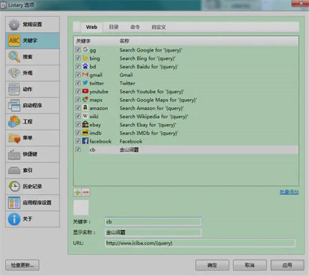Viewport: 309px width, 276px height.
Task: Click the eBay bag icon
Action: coord(85,124)
